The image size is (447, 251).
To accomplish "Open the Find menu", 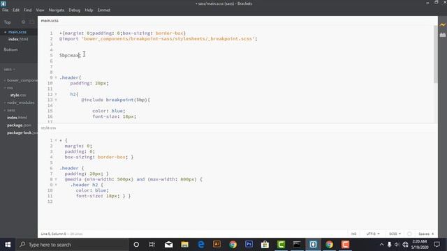I will [28, 10].
